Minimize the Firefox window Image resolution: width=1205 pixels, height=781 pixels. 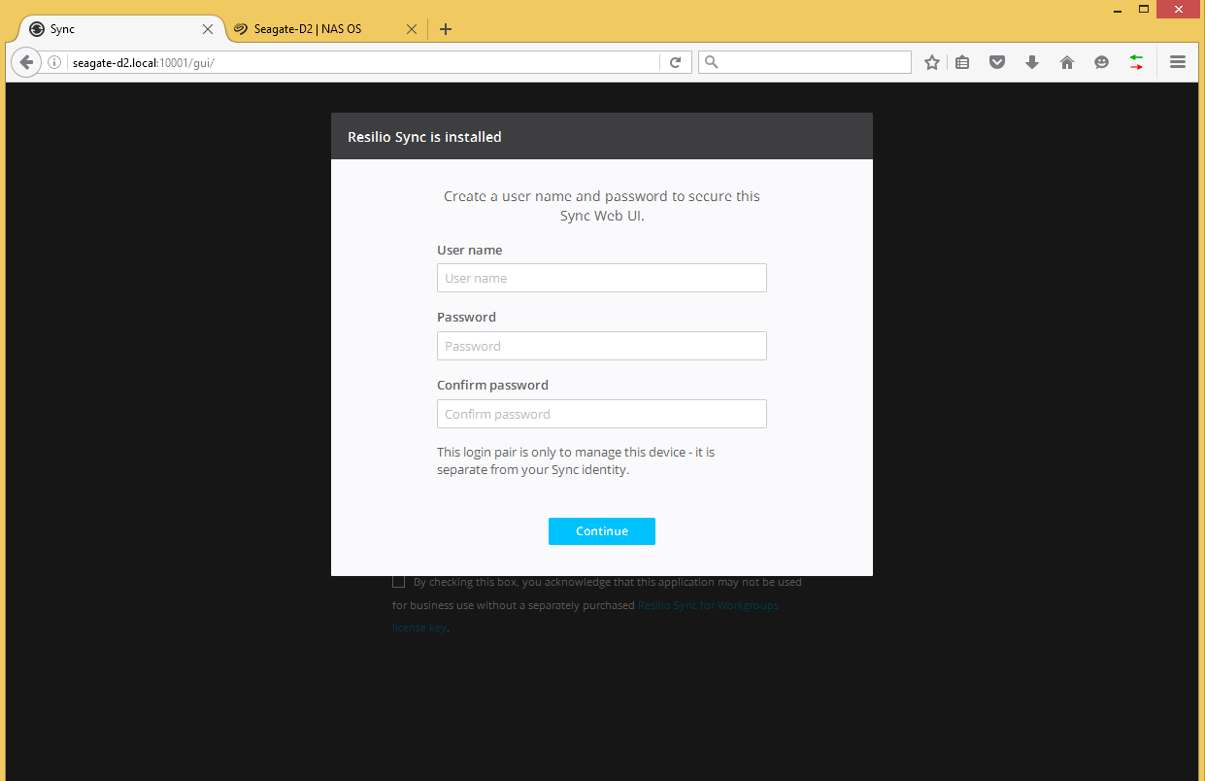[1117, 9]
